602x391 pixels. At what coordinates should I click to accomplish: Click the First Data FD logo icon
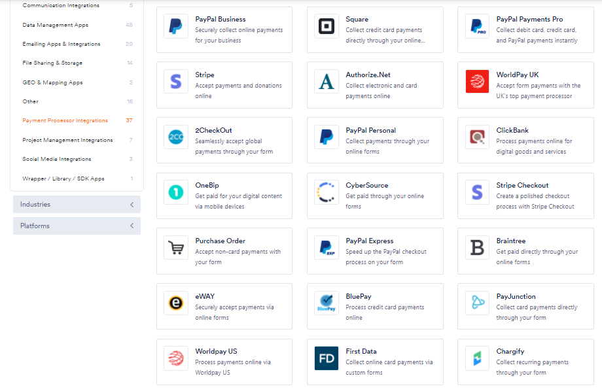pyautogui.click(x=327, y=358)
